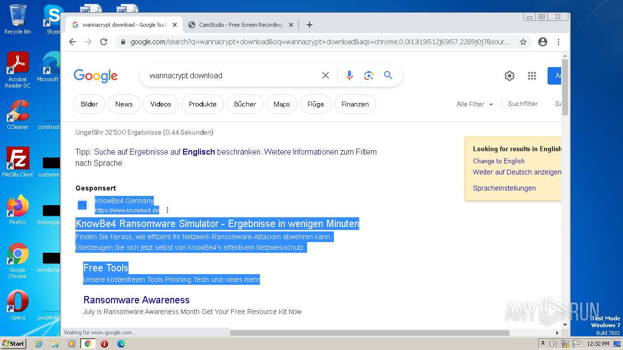Filter results by Maps

pos(281,104)
